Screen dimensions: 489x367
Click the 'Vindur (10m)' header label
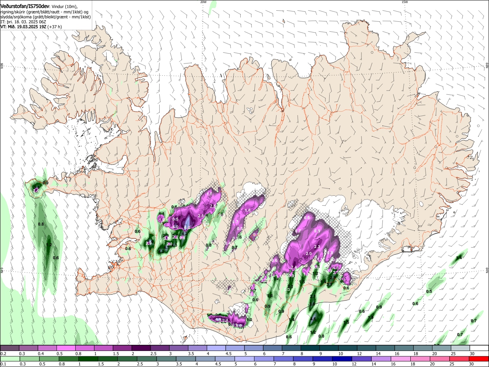65,6
